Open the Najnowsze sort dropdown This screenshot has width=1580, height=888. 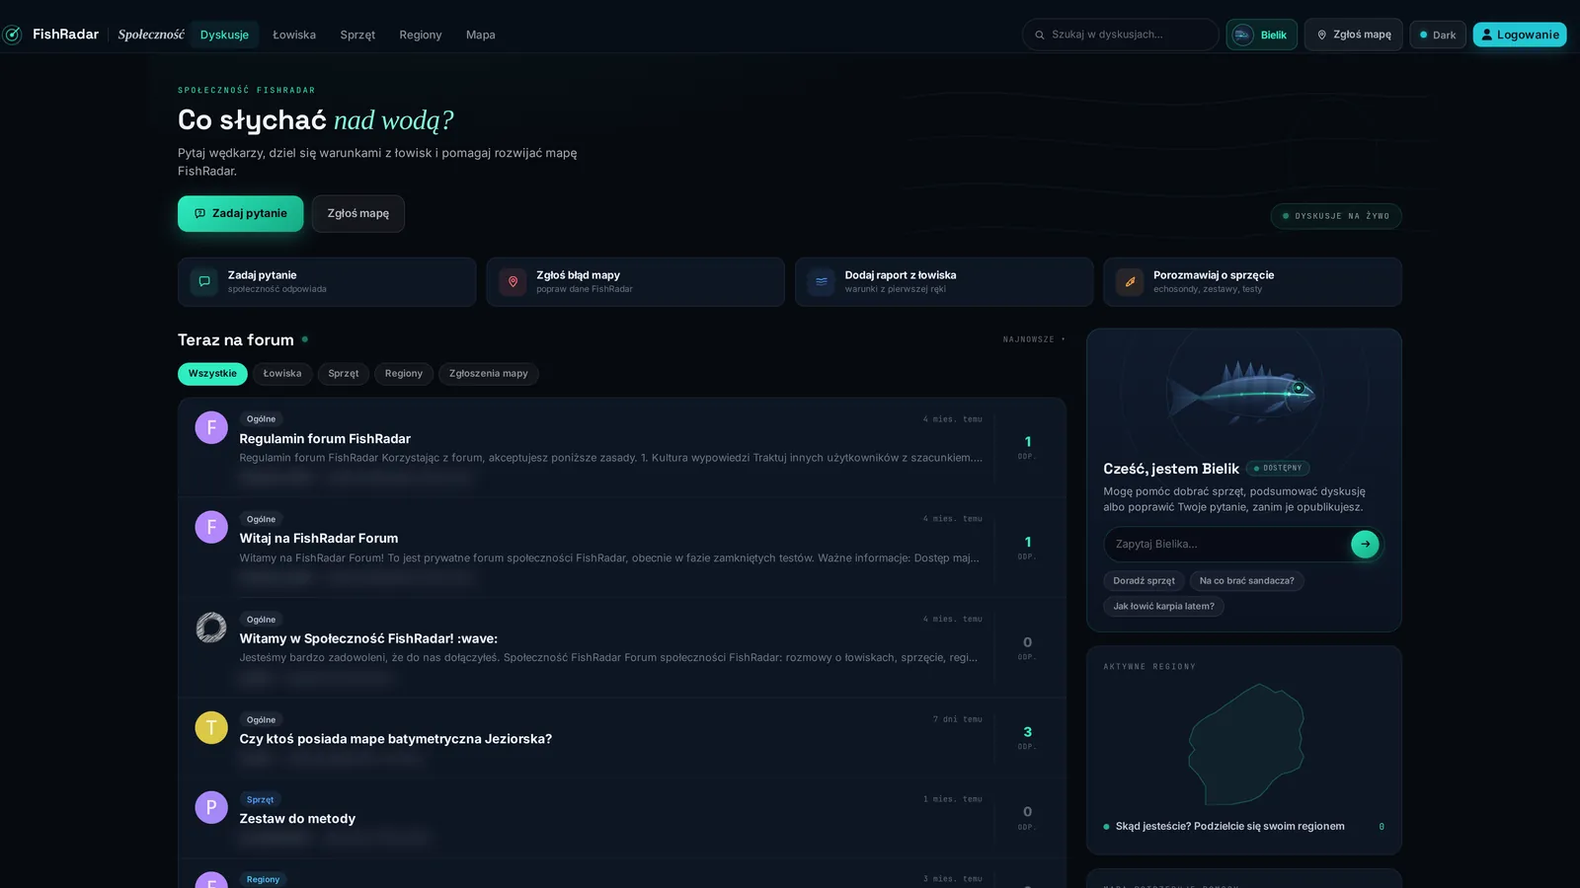tap(1034, 339)
